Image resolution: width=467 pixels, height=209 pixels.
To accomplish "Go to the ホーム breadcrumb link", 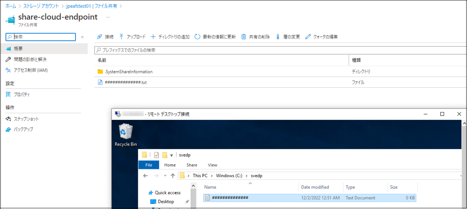I will coord(11,6).
